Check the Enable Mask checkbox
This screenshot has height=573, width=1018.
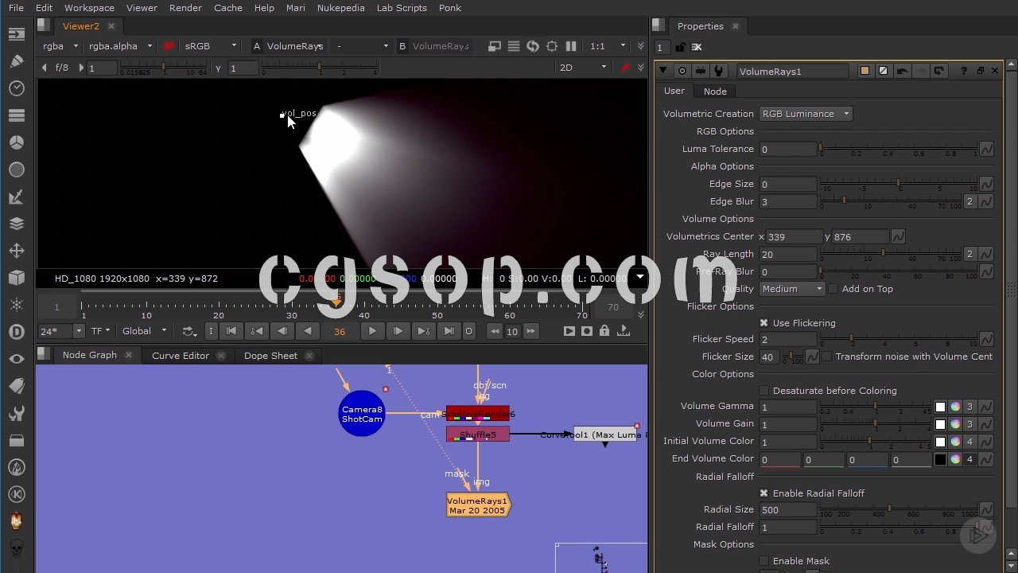[763, 561]
